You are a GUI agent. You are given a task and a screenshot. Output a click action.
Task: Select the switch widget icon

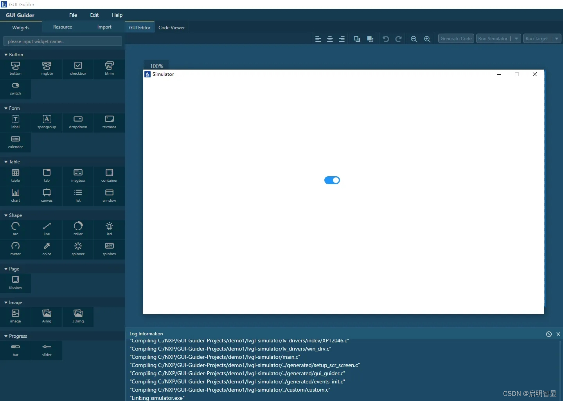pos(16,88)
